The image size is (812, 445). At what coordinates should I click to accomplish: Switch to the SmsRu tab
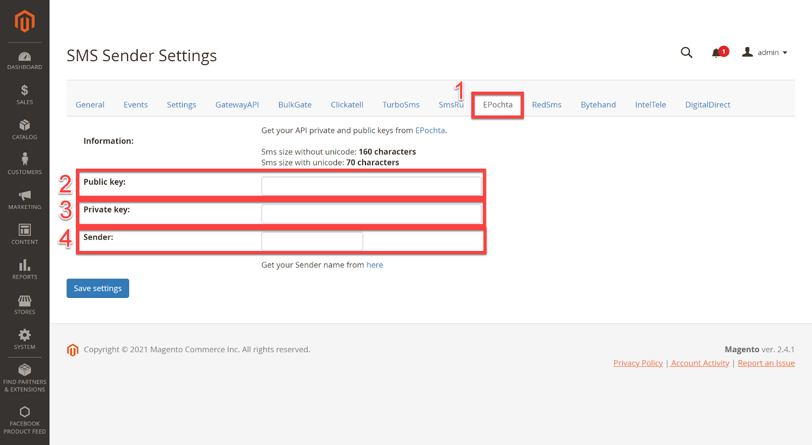(x=451, y=105)
